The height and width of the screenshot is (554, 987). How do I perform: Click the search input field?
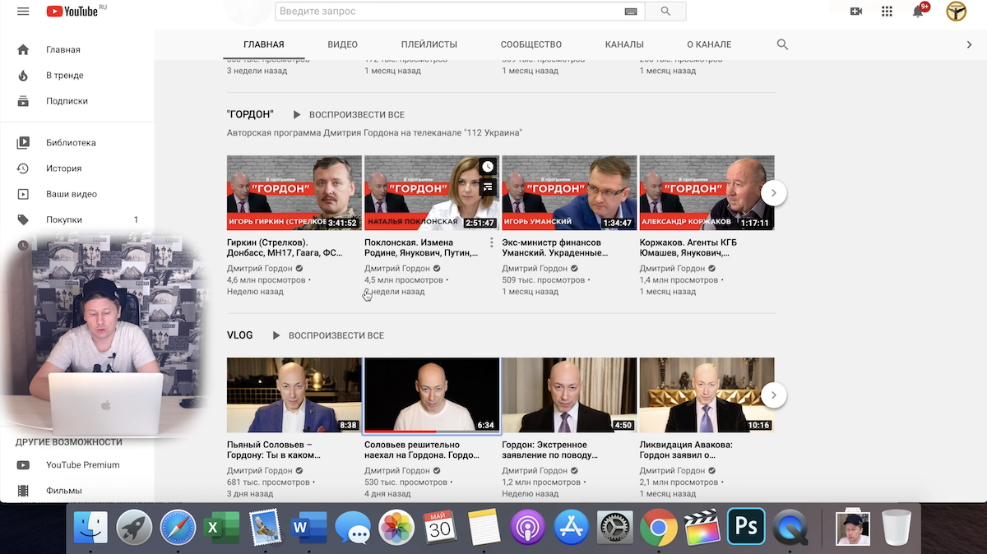pyautogui.click(x=450, y=12)
